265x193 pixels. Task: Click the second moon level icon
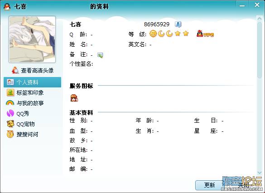point(169,34)
